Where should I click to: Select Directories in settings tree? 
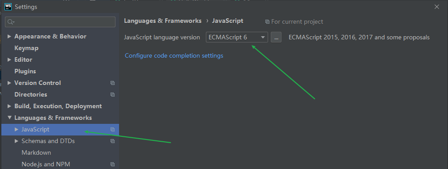click(x=30, y=94)
